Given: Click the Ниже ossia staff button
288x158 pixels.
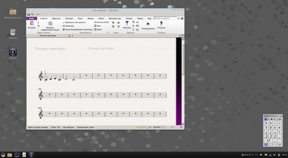Looking at the screenshot, I should click(x=98, y=29).
